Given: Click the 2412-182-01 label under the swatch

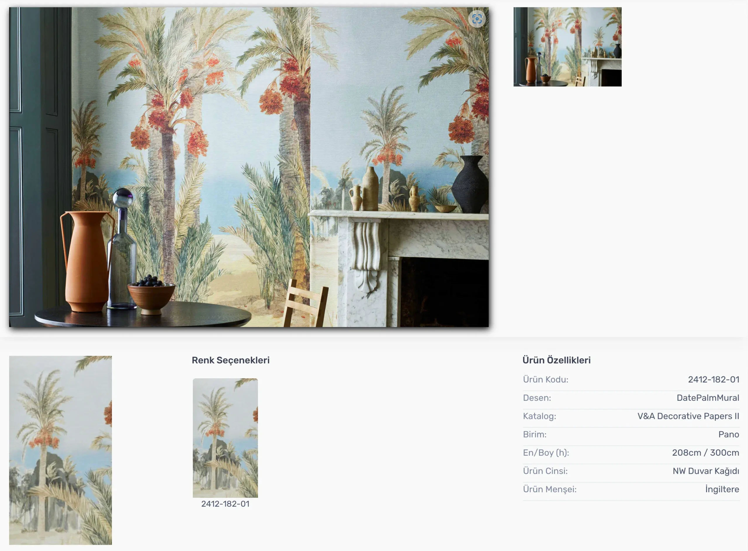Looking at the screenshot, I should pyautogui.click(x=225, y=504).
